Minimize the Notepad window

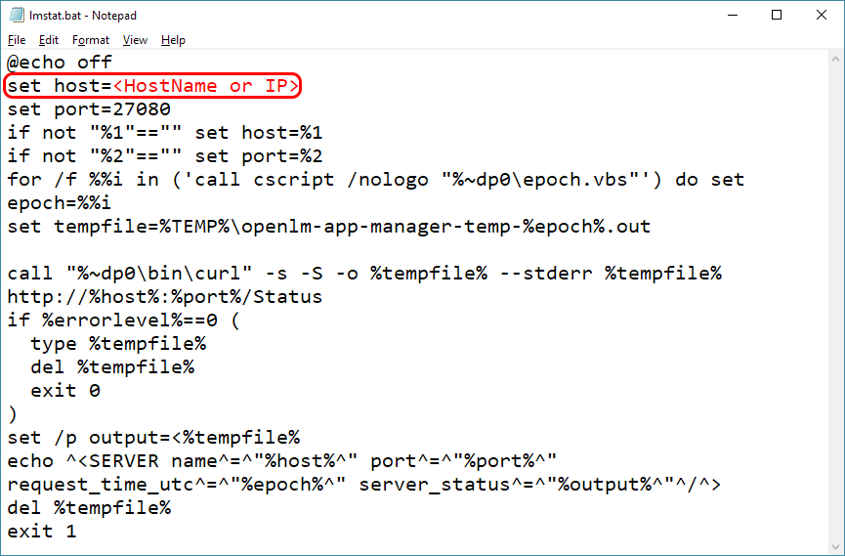[x=732, y=16]
